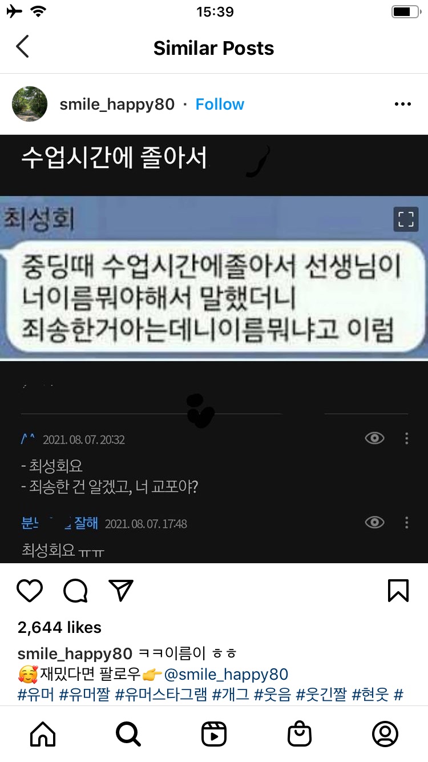Open the Reels tab
Image resolution: width=428 pixels, height=762 pixels.
pos(214,734)
